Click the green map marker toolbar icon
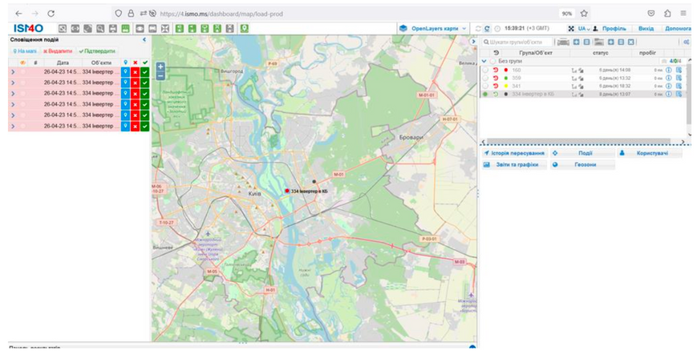Viewport: 697px width, 355px height. pyautogui.click(x=244, y=28)
